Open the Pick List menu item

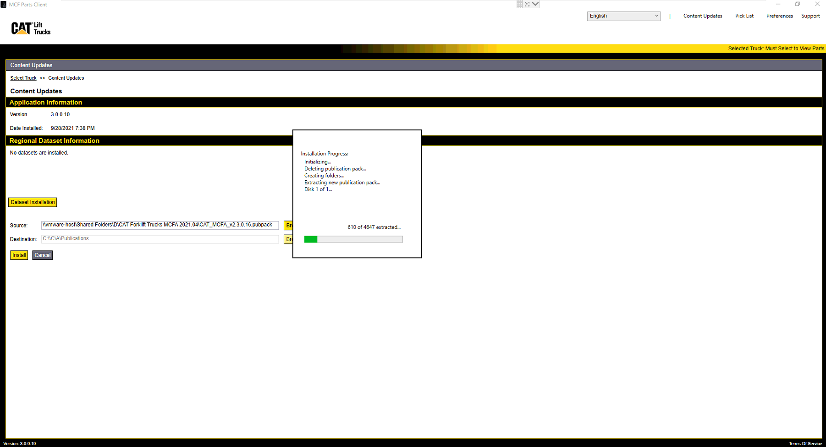click(x=744, y=16)
